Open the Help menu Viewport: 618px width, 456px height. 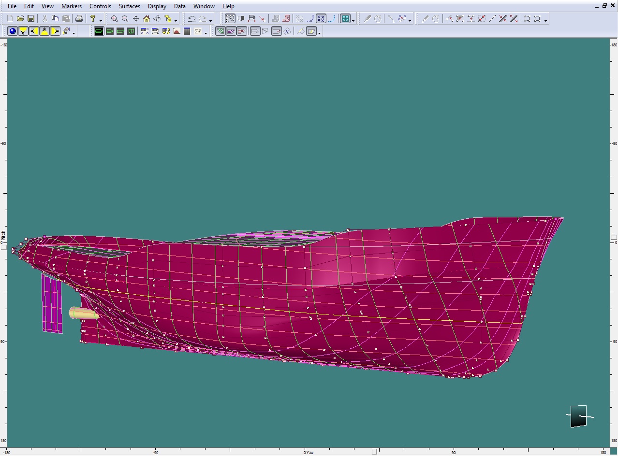[228, 6]
